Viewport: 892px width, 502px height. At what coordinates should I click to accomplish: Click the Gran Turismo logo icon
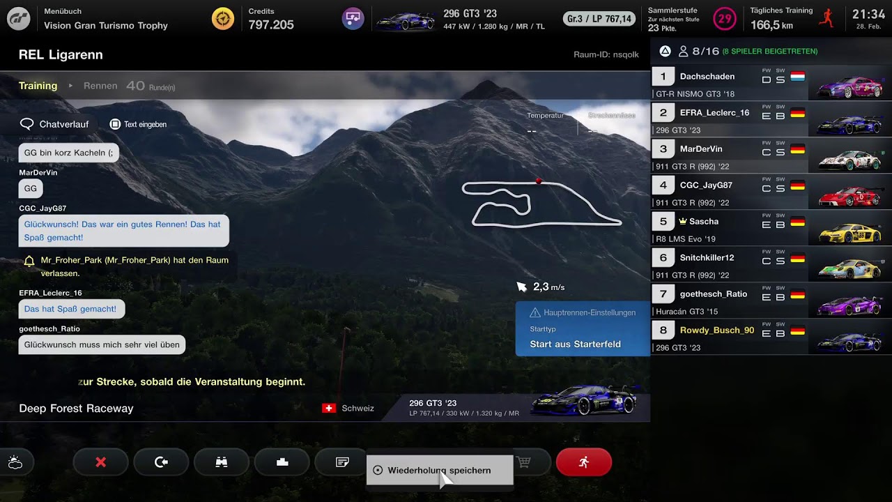coord(18,18)
